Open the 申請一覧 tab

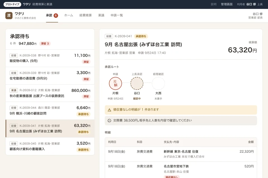tap(117, 15)
